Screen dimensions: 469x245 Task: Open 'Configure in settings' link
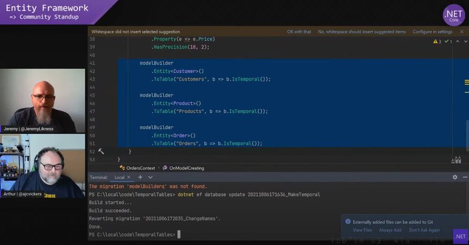coord(433,32)
